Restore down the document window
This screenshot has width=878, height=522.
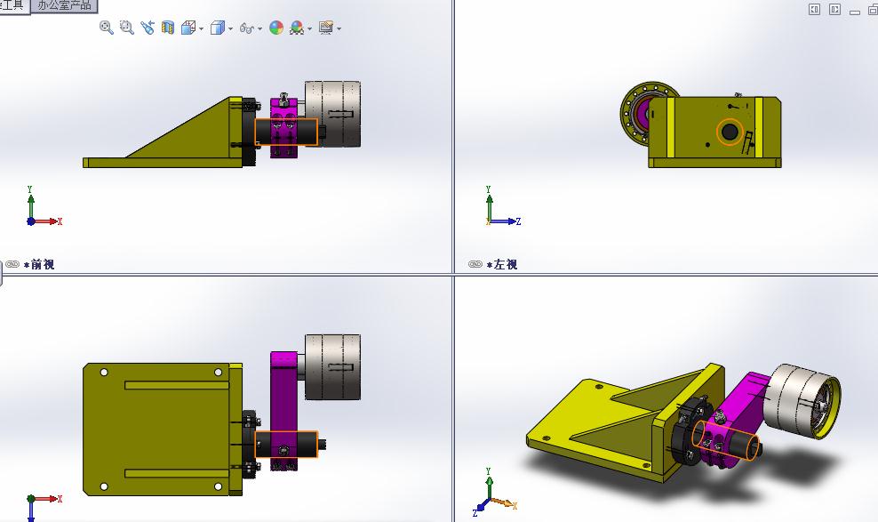click(x=872, y=10)
